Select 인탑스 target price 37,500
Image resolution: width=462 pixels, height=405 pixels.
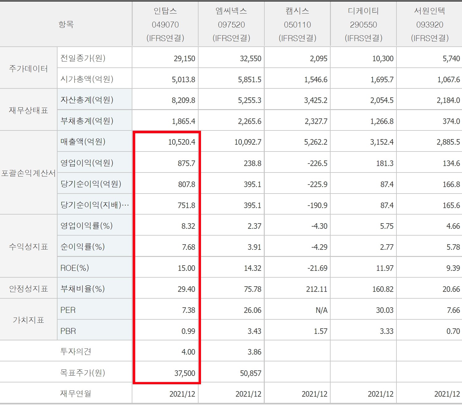(x=185, y=373)
